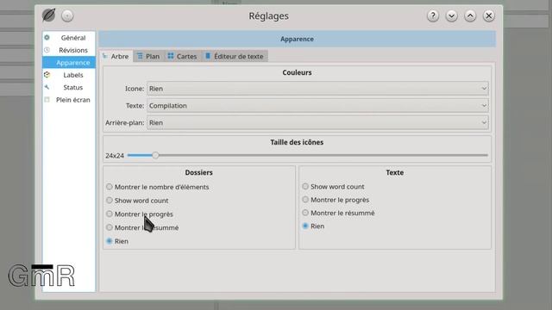Screen dimensions: 552x310
Task: Click the Couleurs section heading
Action: [x=297, y=72]
